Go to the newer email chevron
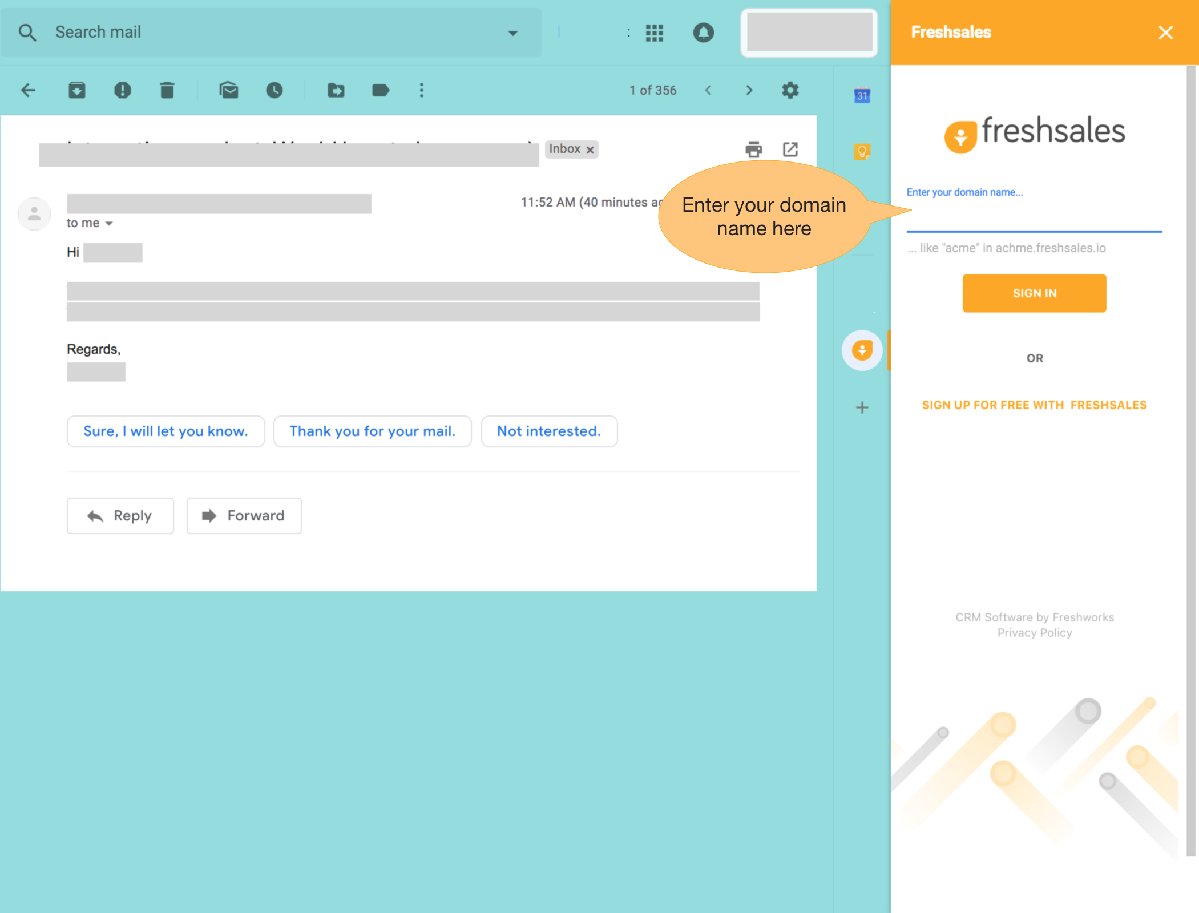The width and height of the screenshot is (1199, 913). coord(708,90)
